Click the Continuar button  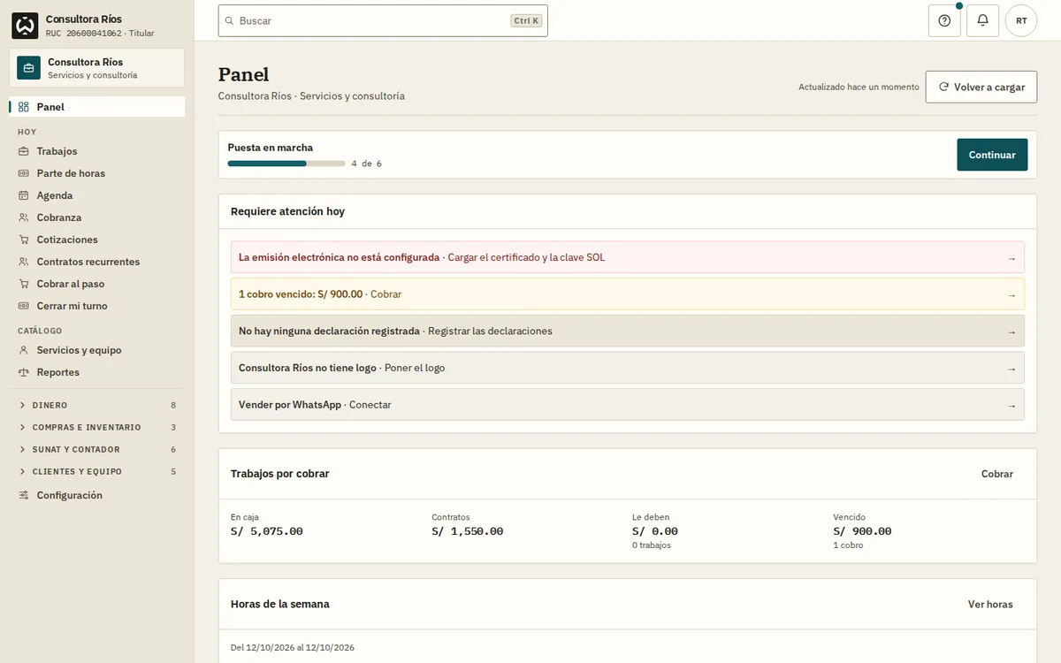click(x=992, y=155)
